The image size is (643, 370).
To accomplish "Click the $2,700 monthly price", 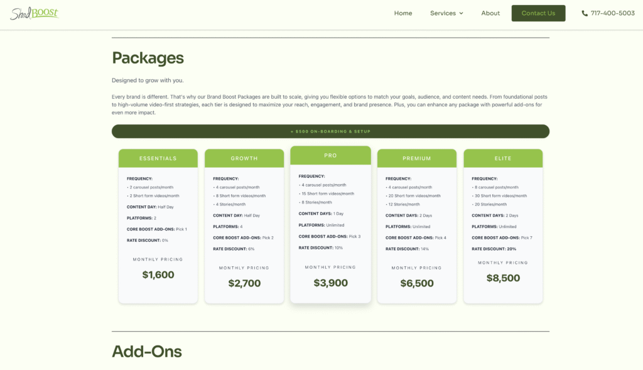I will [244, 283].
